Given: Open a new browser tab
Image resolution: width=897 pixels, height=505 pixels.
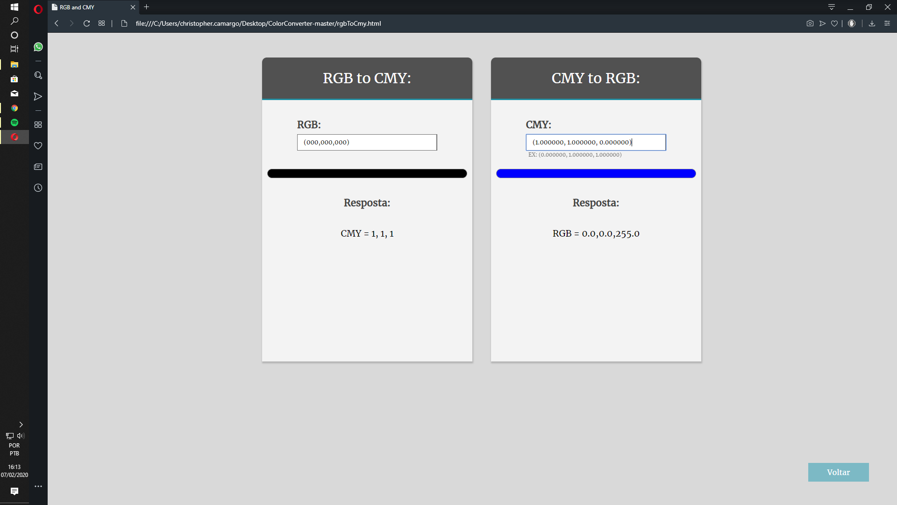Looking at the screenshot, I should click(146, 7).
